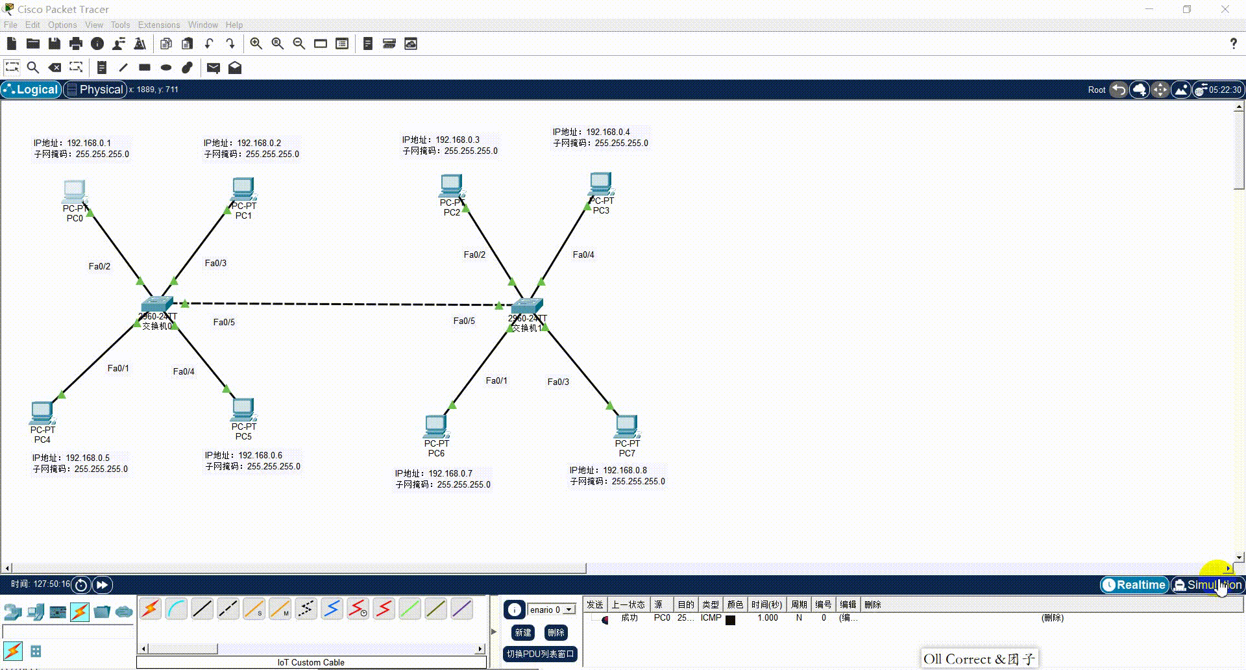Image resolution: width=1246 pixels, height=670 pixels.
Task: Switch to Physical workspace view
Action: pos(95,90)
